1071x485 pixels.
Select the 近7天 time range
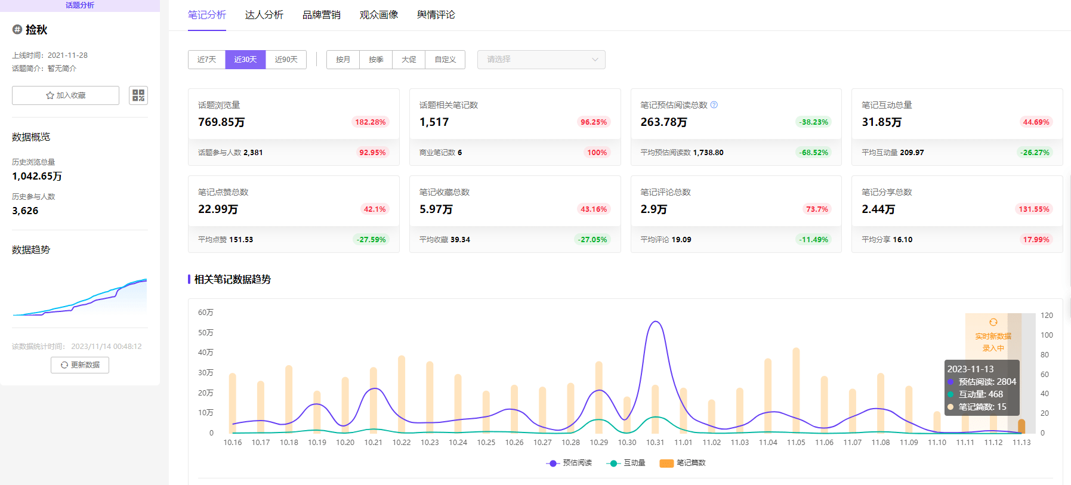(206, 60)
